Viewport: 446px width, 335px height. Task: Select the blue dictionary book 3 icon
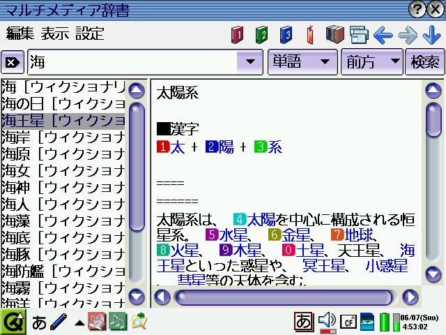coord(286,35)
